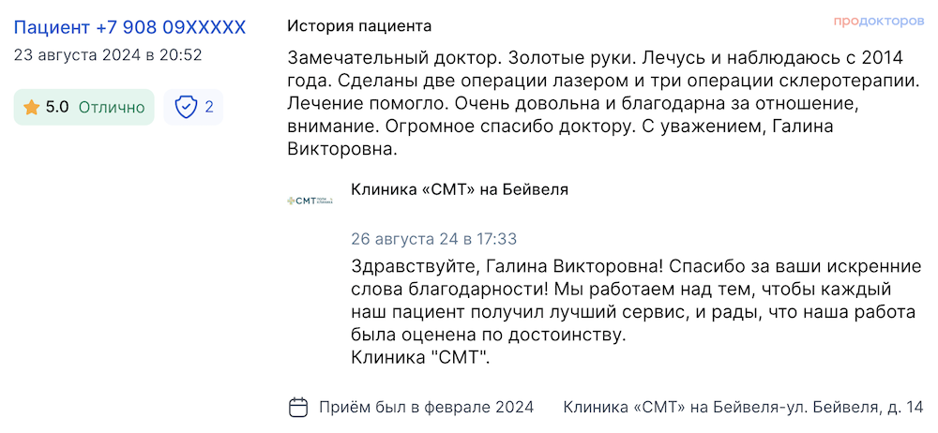938x433 pixels.
Task: Click the blue shield verification icon
Action: [x=186, y=108]
